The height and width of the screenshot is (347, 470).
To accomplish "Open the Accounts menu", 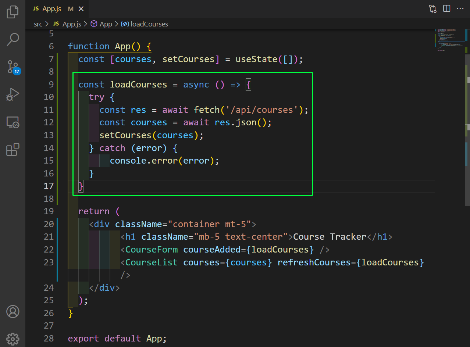I will 13,312.
